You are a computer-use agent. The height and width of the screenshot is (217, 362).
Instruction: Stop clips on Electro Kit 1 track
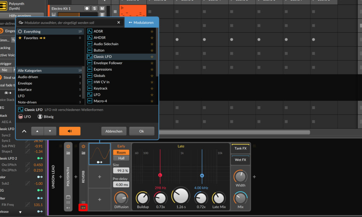115,12
